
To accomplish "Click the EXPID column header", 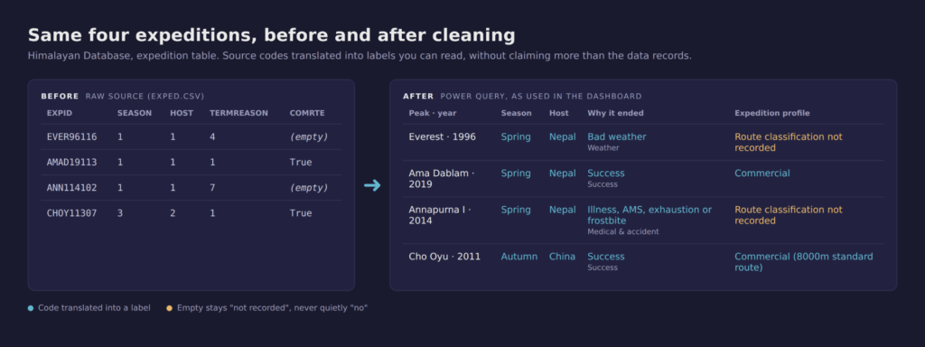I will pos(60,113).
